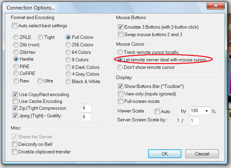The width and height of the screenshot is (231, 168).
Task: Select Zlib (+xor) encoding
Action: [16, 45]
